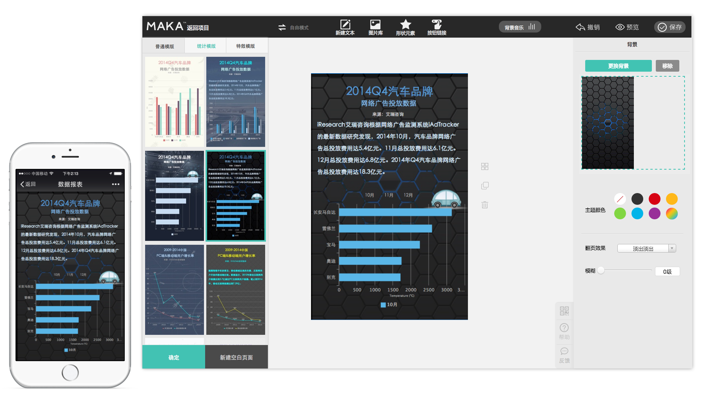Confirm template with 确定 button
The width and height of the screenshot is (706, 410).
[x=174, y=357]
